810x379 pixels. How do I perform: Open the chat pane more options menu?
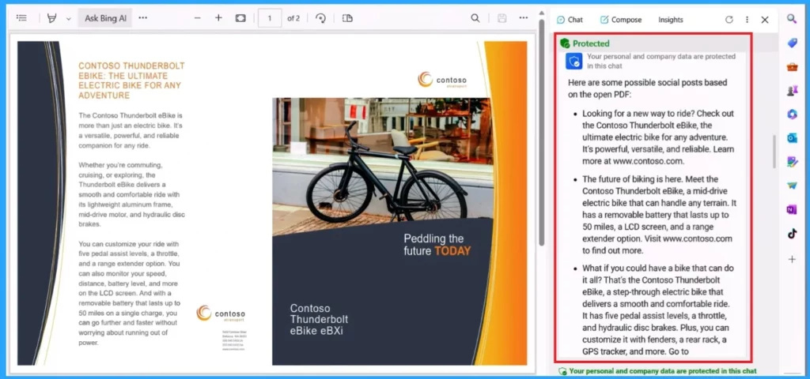pos(747,20)
